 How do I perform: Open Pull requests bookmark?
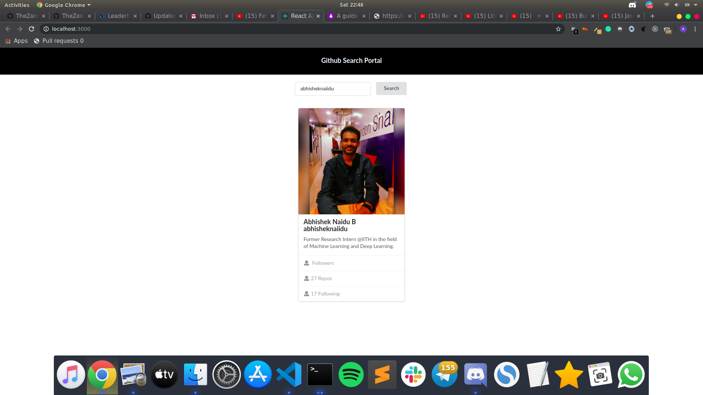click(x=59, y=41)
